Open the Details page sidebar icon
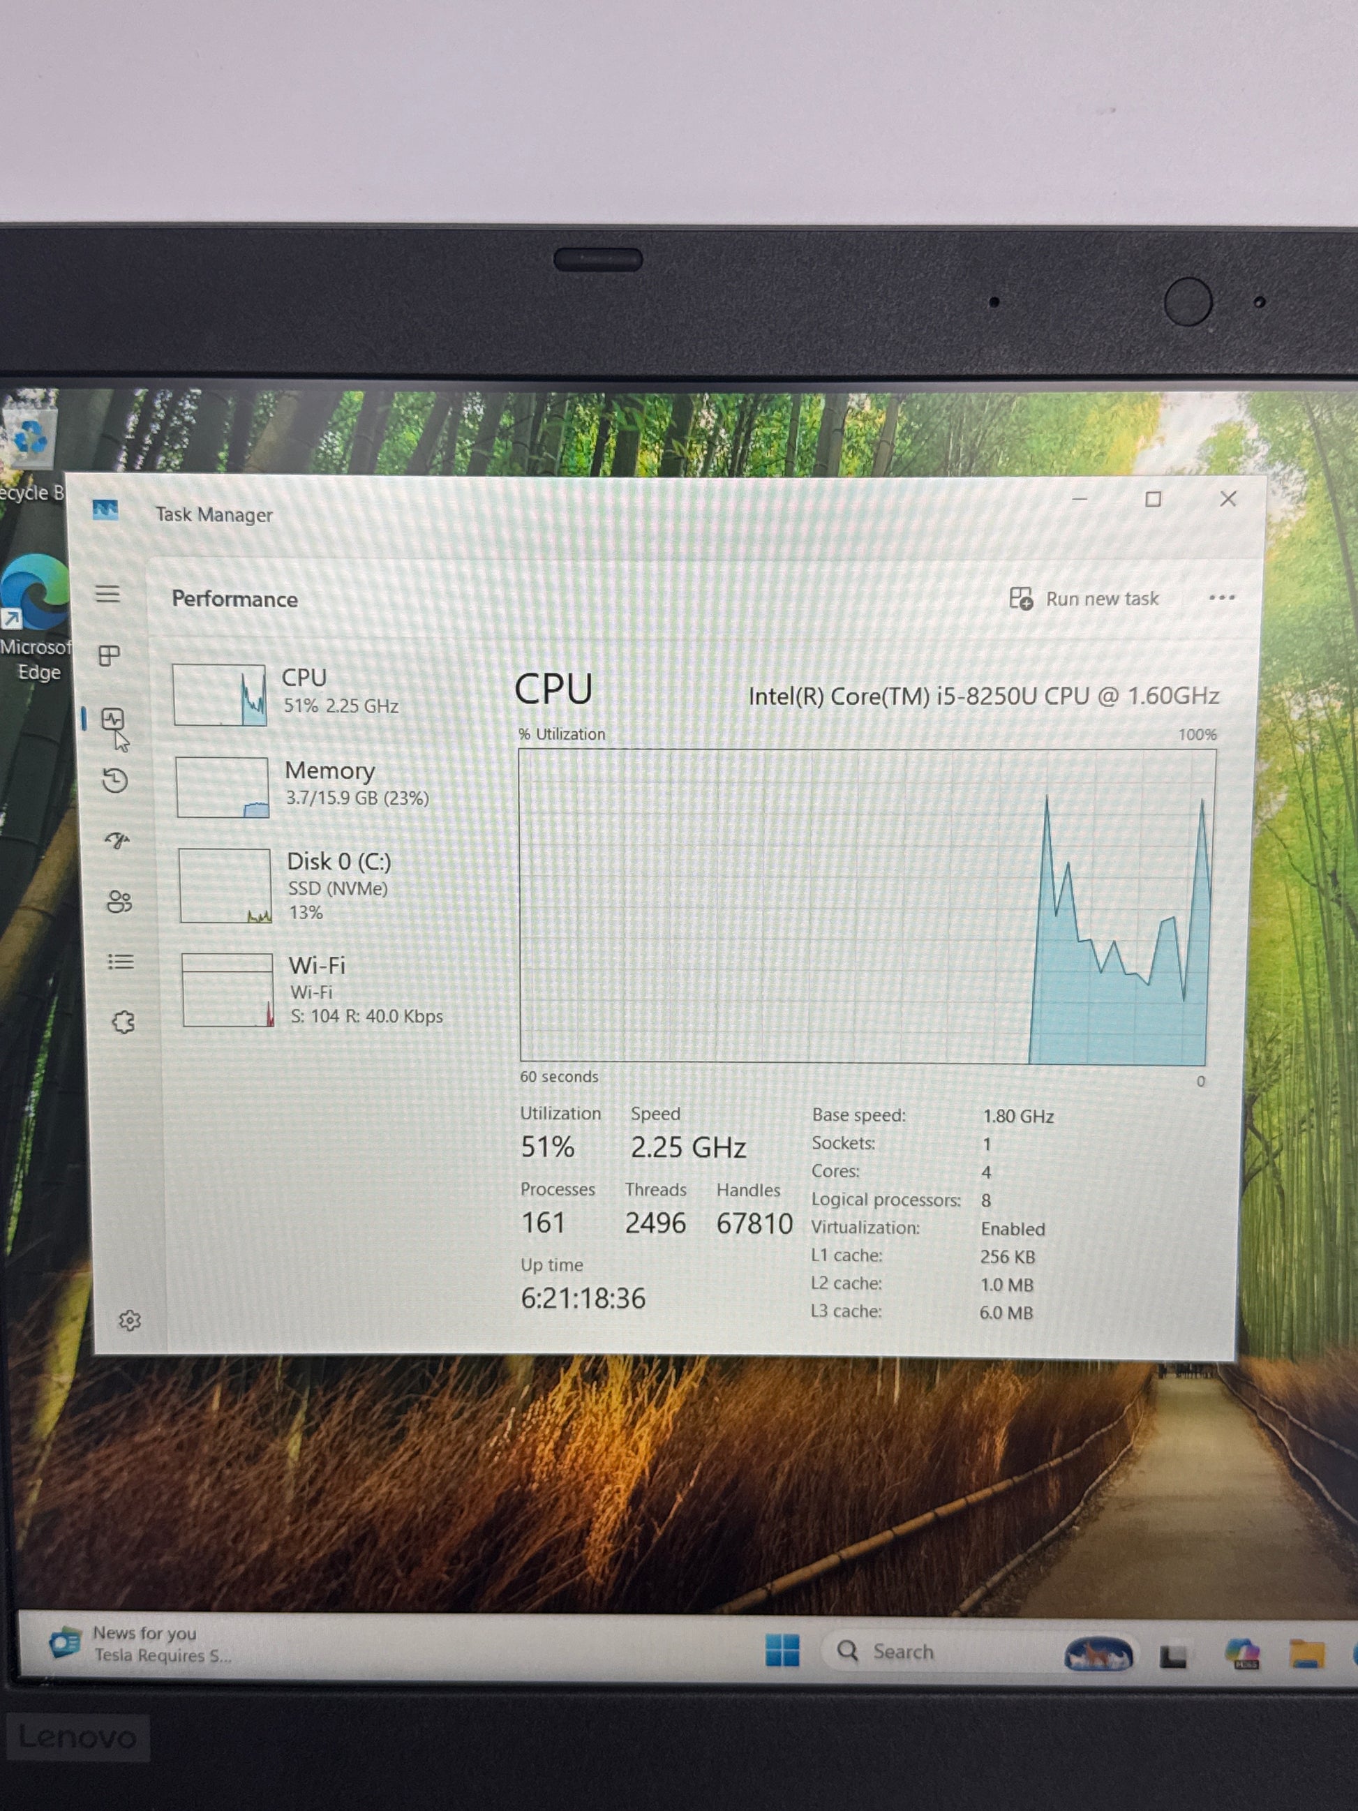The width and height of the screenshot is (1358, 1811). 121,961
